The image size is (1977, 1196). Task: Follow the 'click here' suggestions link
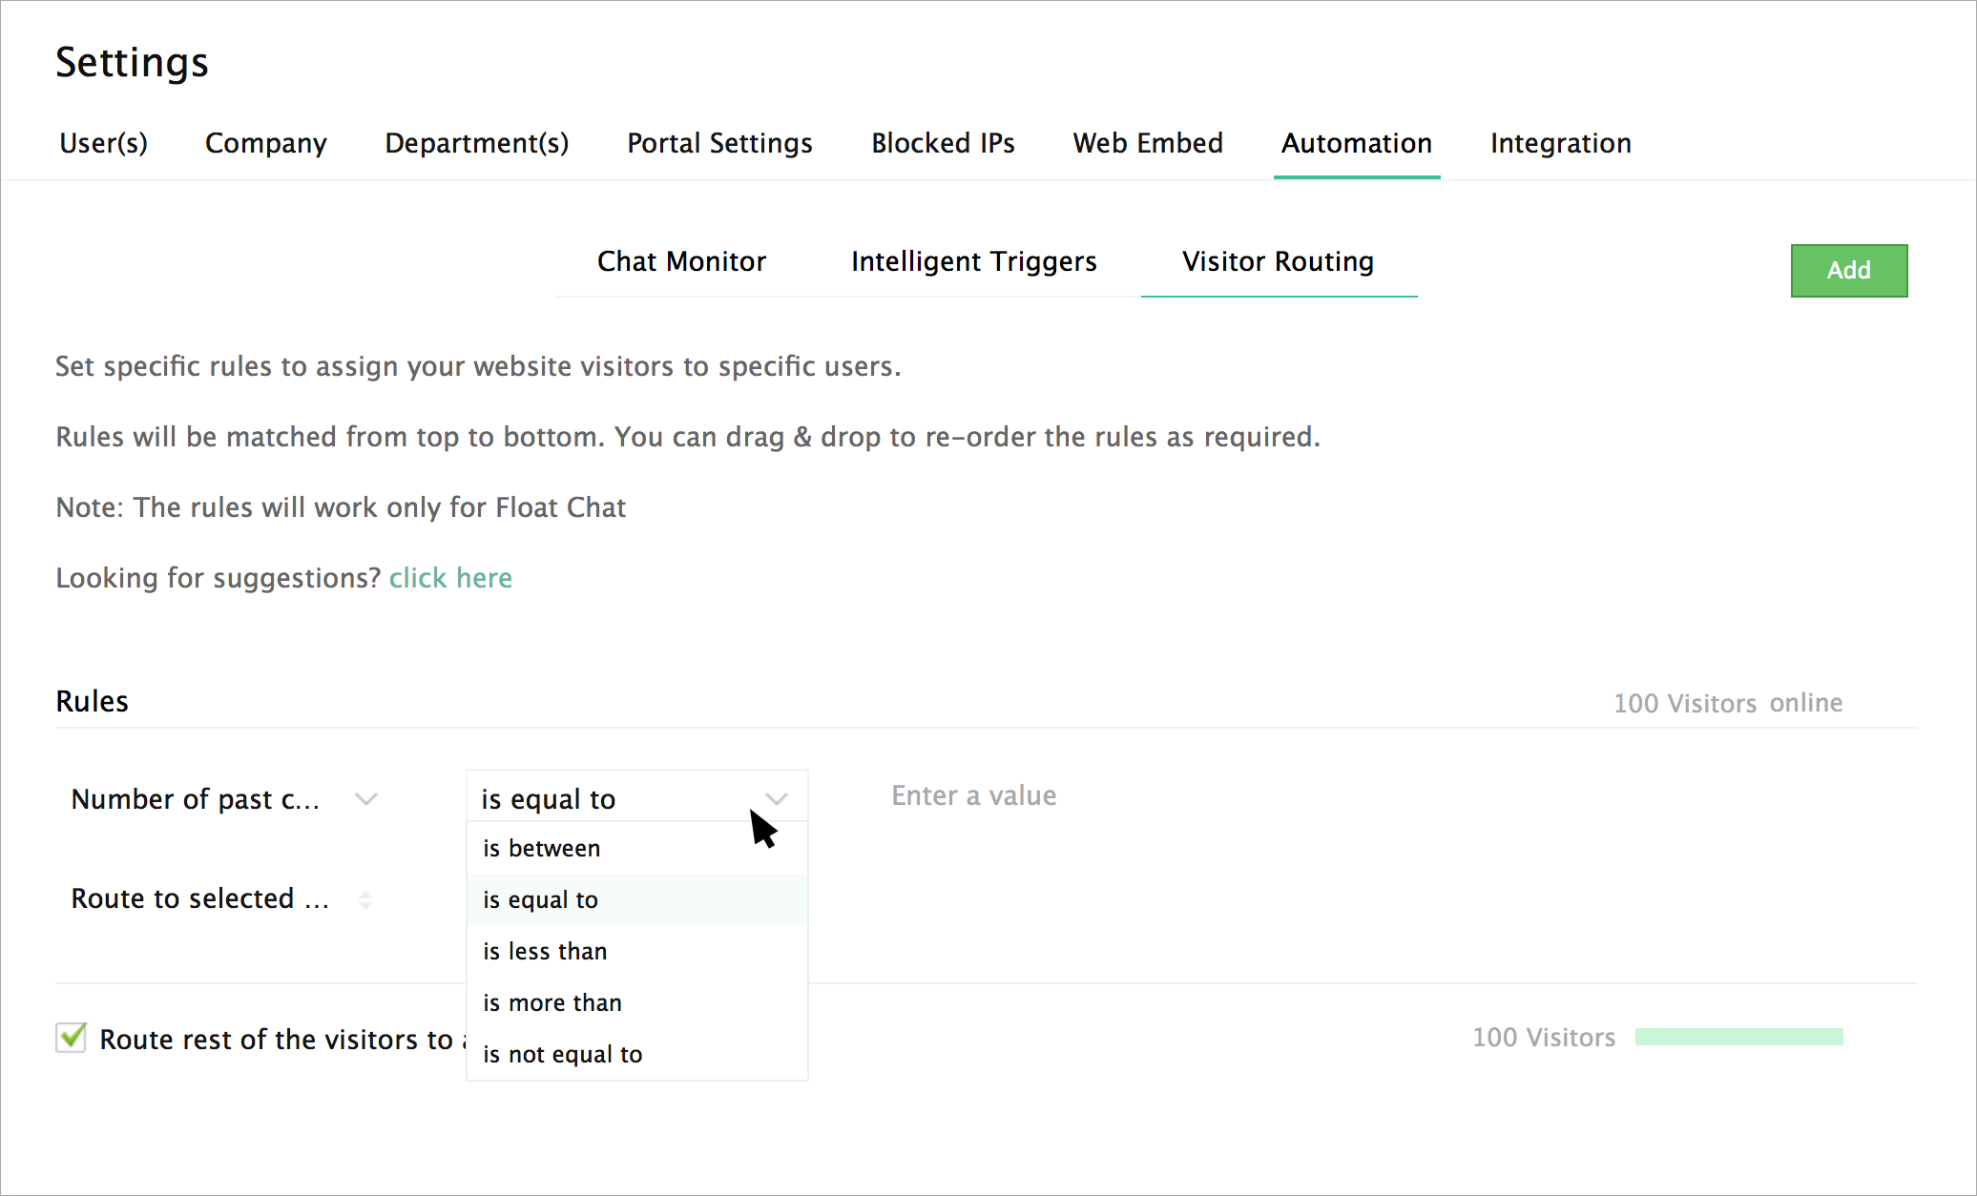pos(450,578)
